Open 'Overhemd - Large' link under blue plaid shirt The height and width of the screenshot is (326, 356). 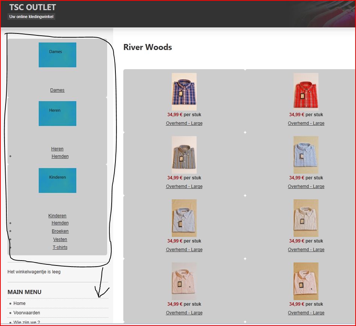[x=184, y=123]
